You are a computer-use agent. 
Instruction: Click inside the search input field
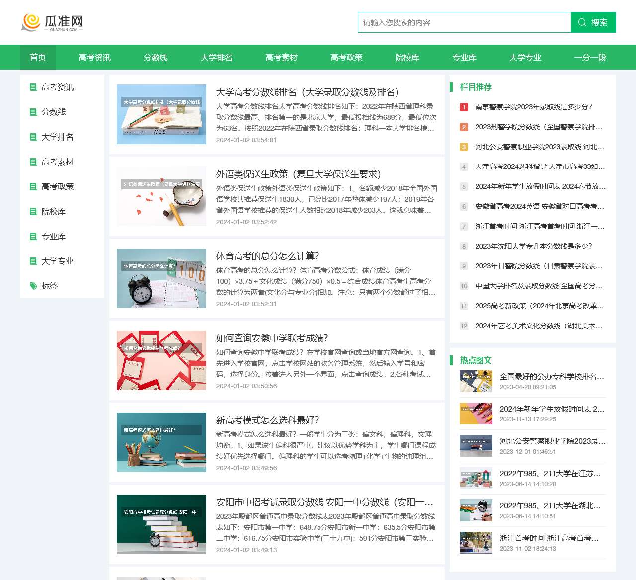pos(462,22)
